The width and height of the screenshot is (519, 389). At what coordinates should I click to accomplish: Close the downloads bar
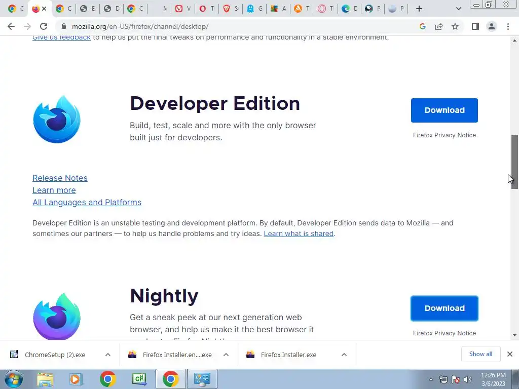(x=510, y=354)
